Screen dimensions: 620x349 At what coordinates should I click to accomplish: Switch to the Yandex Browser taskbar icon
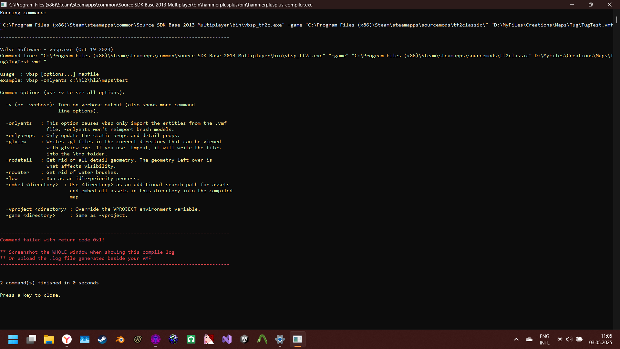pos(67,339)
